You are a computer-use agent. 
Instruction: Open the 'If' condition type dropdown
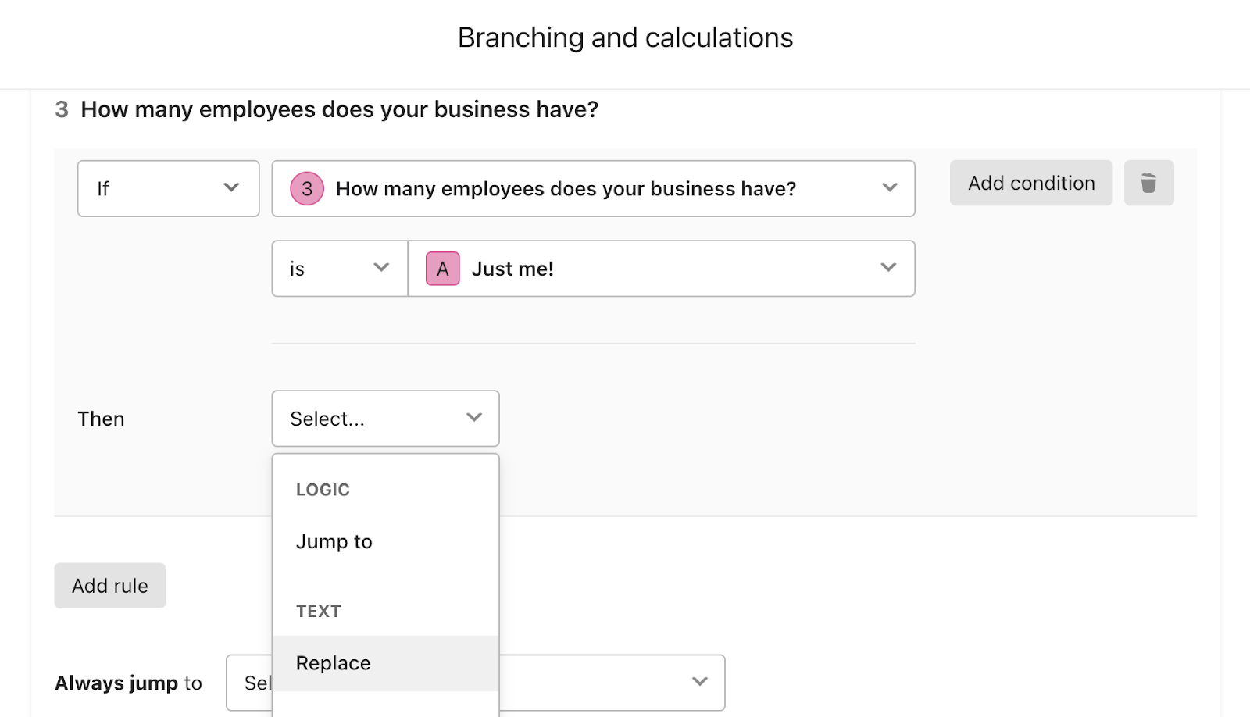168,188
